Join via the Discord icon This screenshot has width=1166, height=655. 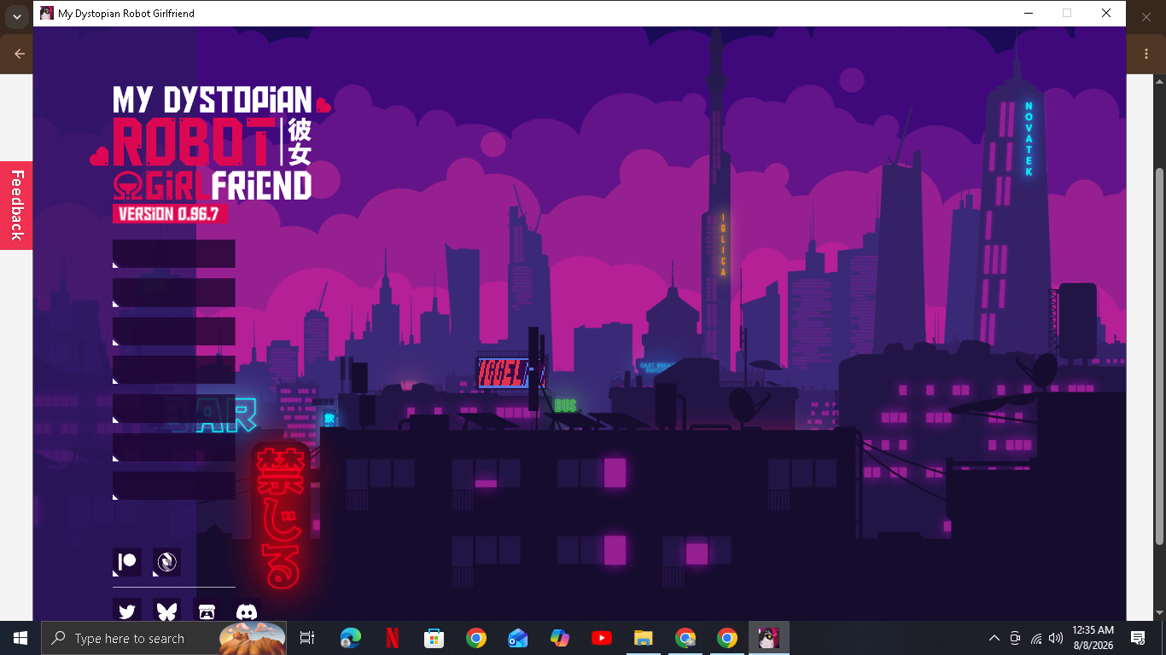pos(247,612)
